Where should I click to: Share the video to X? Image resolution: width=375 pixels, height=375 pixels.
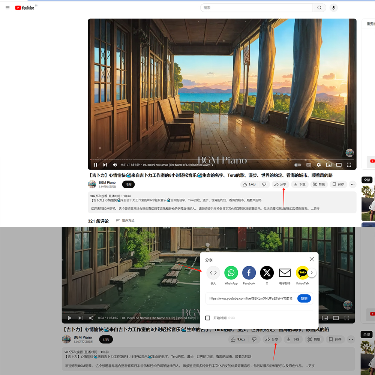point(267,276)
